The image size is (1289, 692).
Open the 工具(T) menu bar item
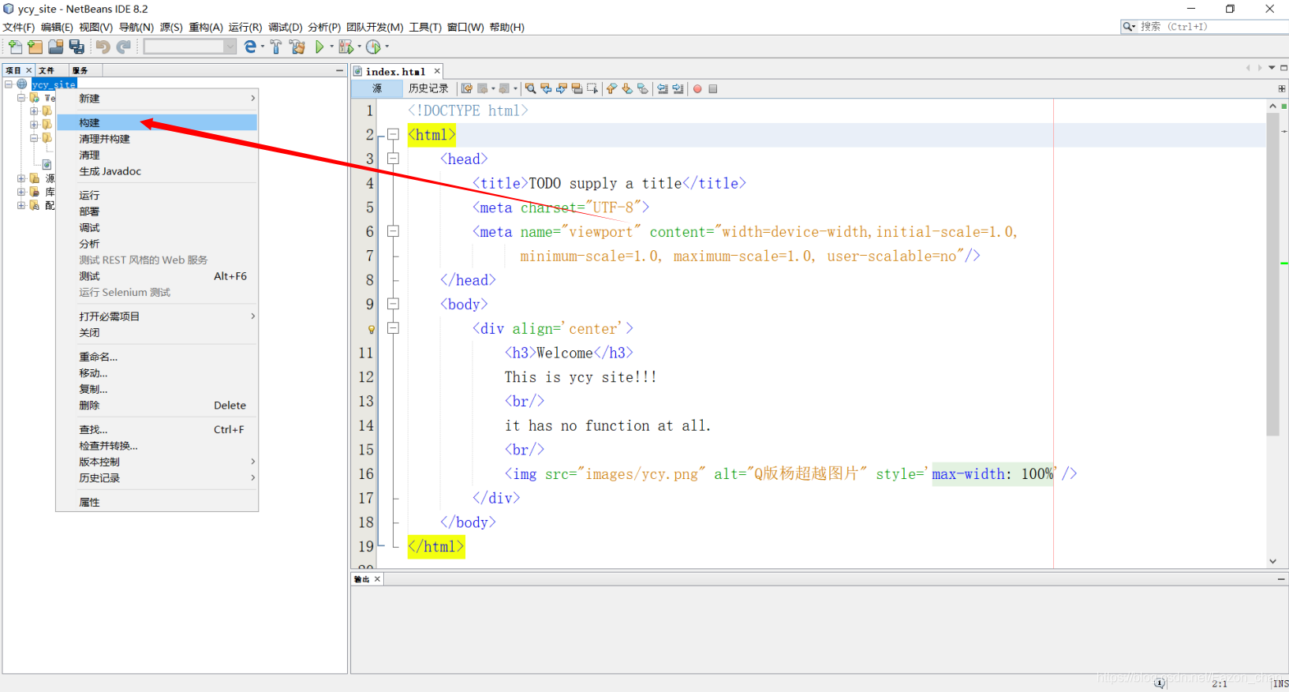point(425,27)
